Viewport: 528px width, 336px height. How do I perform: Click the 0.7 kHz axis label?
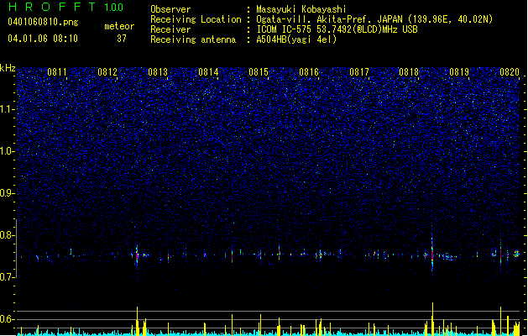pos(7,277)
